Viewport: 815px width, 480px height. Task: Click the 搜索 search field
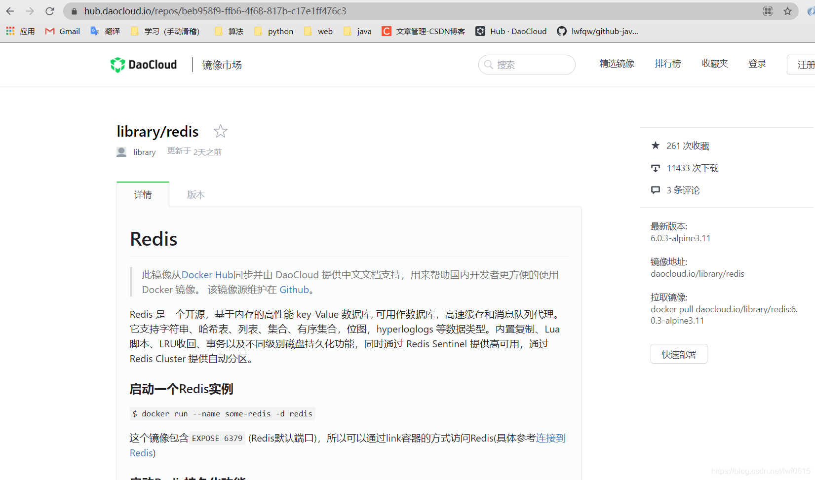pyautogui.click(x=527, y=65)
